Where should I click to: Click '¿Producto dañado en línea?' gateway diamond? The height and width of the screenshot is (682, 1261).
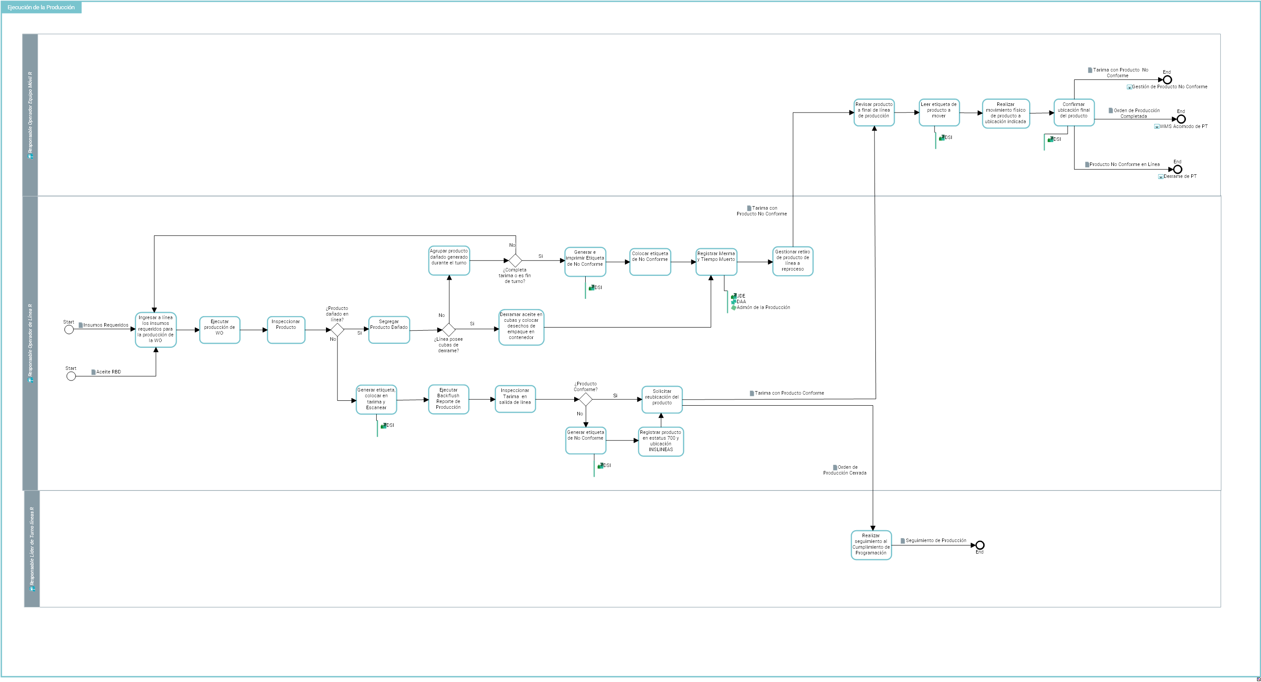click(x=337, y=330)
